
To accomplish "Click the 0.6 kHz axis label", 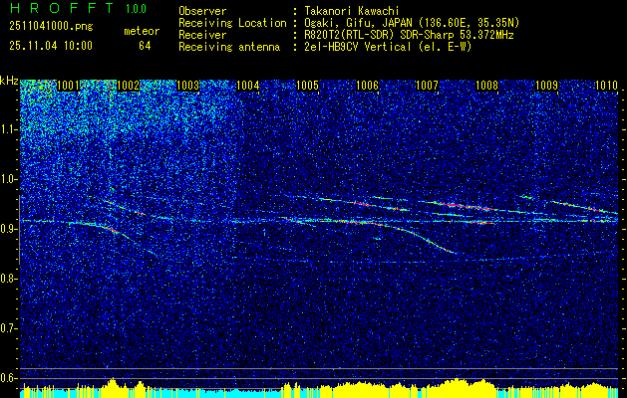I will click(x=9, y=378).
